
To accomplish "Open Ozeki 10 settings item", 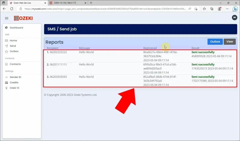I will (14, 88).
